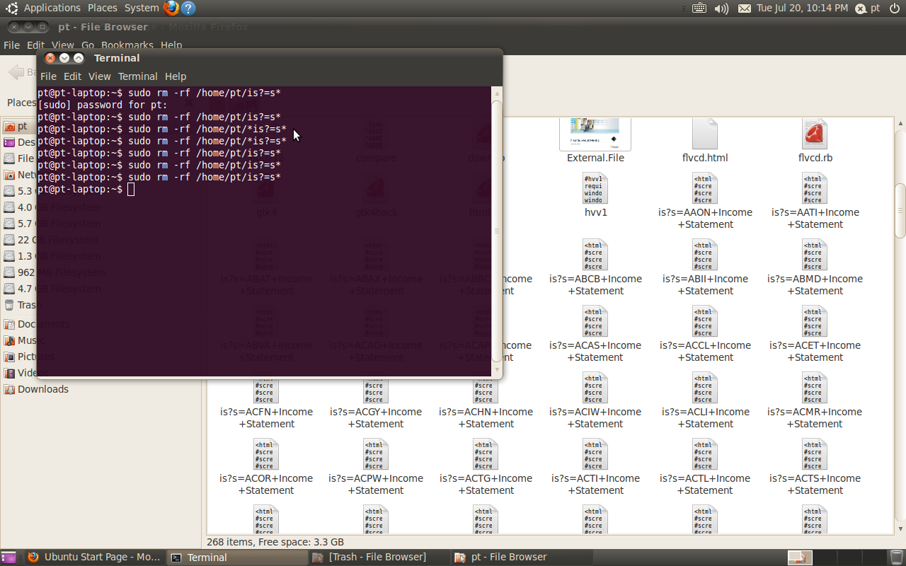Image resolution: width=906 pixels, height=566 pixels.
Task: Open the Music folder icon in sidebar
Action: 9,340
